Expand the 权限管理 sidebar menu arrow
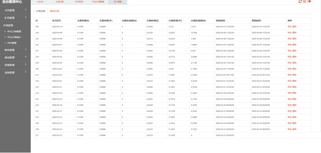 coord(26,64)
